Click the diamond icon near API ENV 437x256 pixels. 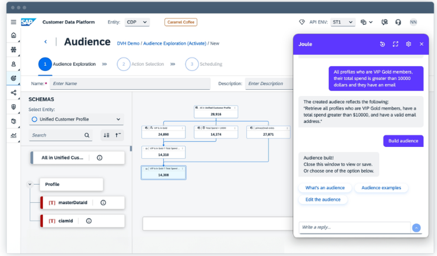pyautogui.click(x=302, y=22)
